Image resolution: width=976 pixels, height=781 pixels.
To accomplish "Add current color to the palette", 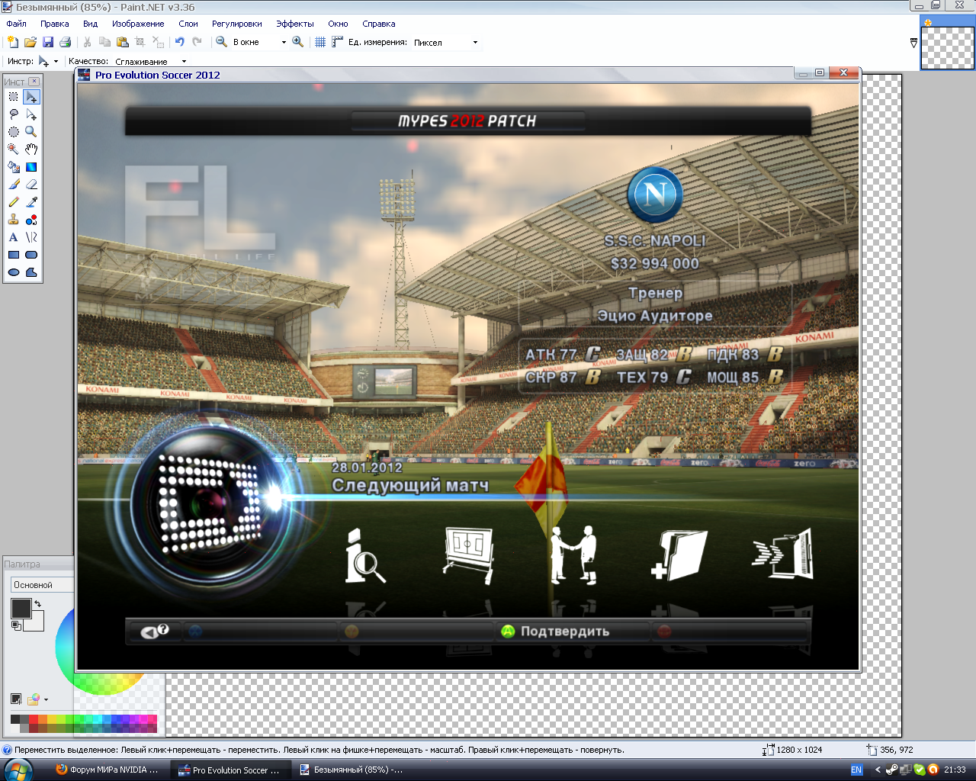I will [x=16, y=699].
